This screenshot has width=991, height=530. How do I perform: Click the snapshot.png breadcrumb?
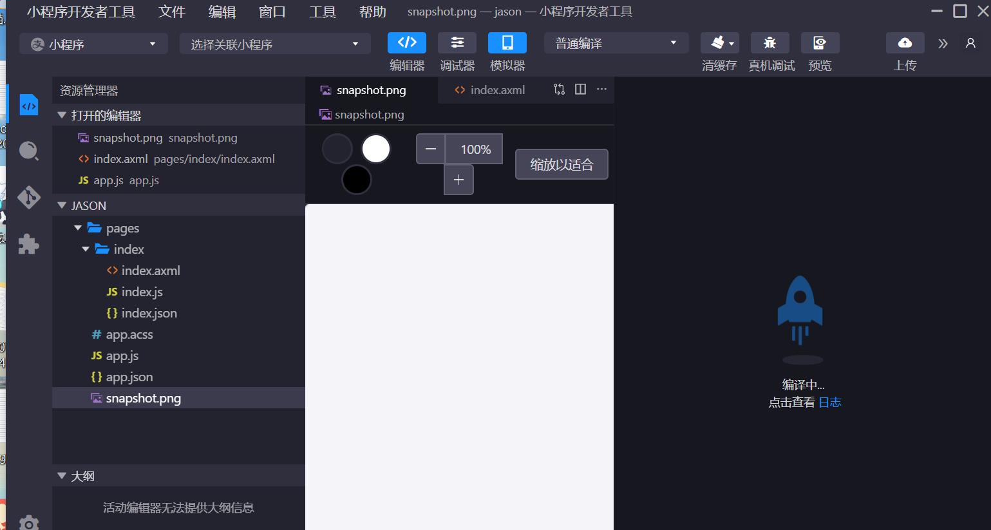(363, 115)
